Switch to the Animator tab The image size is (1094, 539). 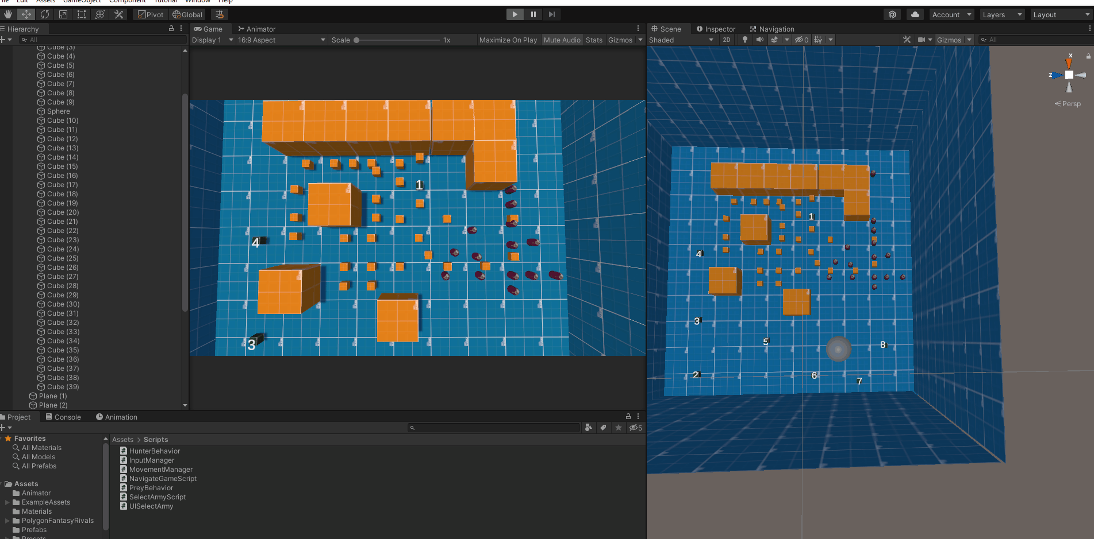point(256,29)
